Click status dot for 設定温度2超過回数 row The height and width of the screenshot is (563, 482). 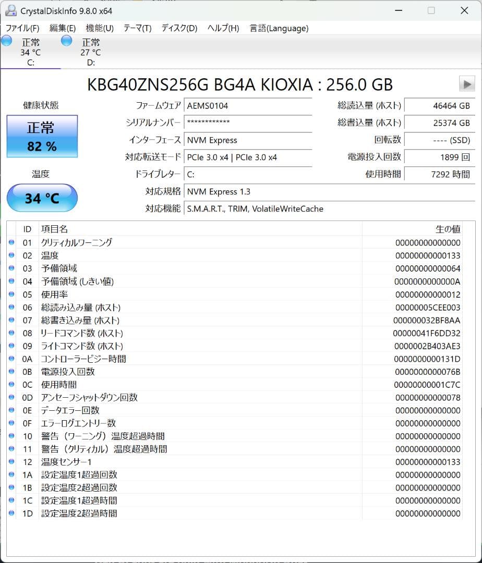click(x=11, y=487)
